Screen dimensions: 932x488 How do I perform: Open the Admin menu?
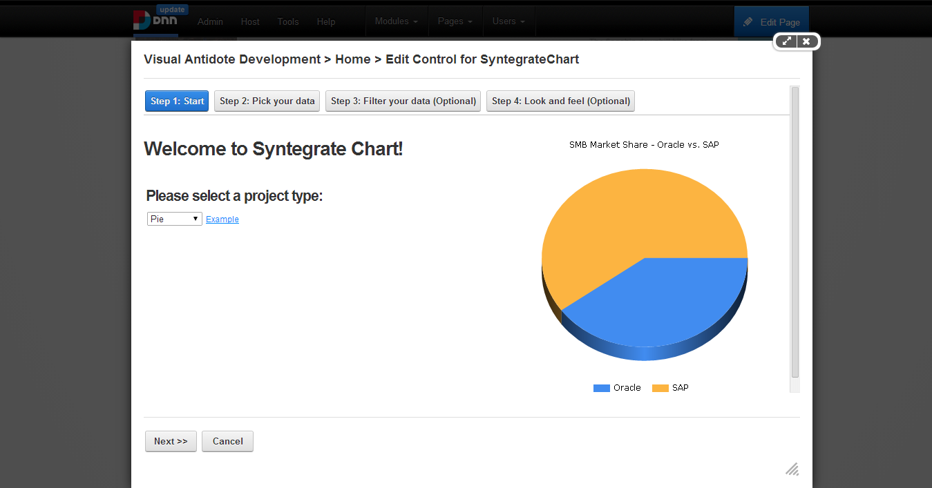(210, 21)
